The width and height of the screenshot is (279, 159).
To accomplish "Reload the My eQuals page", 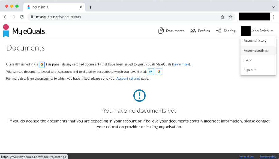I will point(22,17).
